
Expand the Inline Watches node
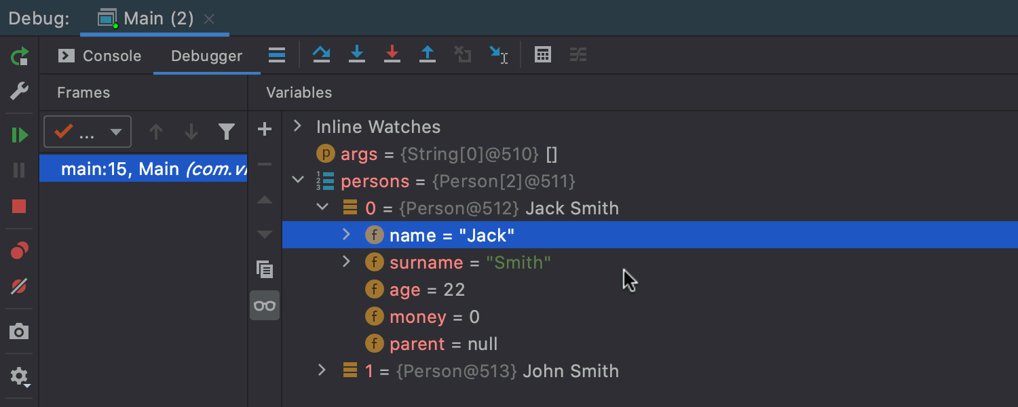[x=297, y=126]
